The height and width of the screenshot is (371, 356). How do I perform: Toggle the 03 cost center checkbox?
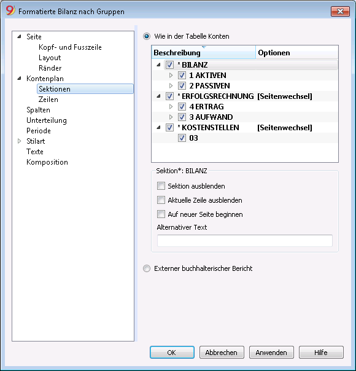coord(182,138)
